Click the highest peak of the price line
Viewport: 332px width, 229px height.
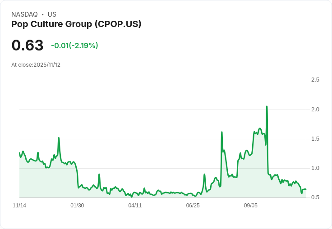267,107
